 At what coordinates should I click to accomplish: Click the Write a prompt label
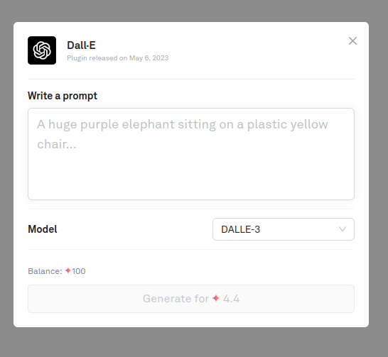point(63,96)
